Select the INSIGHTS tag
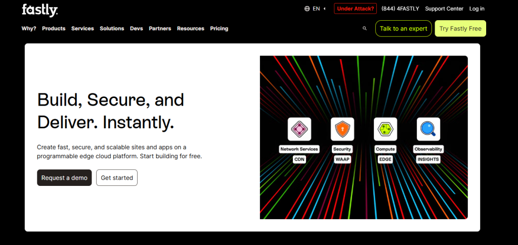Image resolution: width=518 pixels, height=245 pixels. (428, 160)
